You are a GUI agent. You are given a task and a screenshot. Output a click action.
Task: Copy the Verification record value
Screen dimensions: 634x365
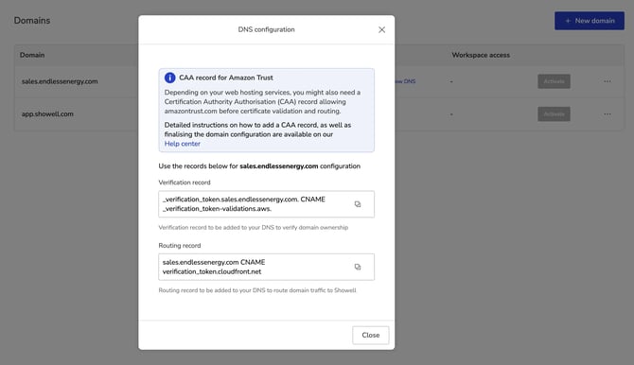(358, 204)
